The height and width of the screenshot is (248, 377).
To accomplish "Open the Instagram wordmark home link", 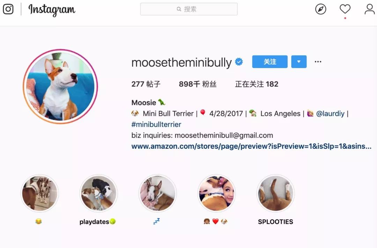I will 52,10.
